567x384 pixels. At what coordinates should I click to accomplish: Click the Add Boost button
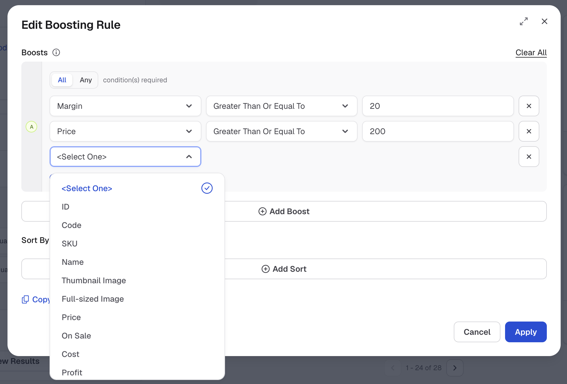point(284,211)
